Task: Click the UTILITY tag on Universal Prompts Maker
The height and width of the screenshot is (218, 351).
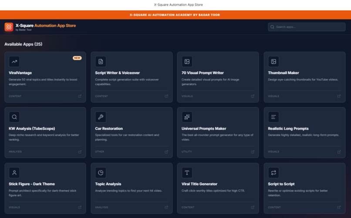Action: pyautogui.click(x=186, y=152)
